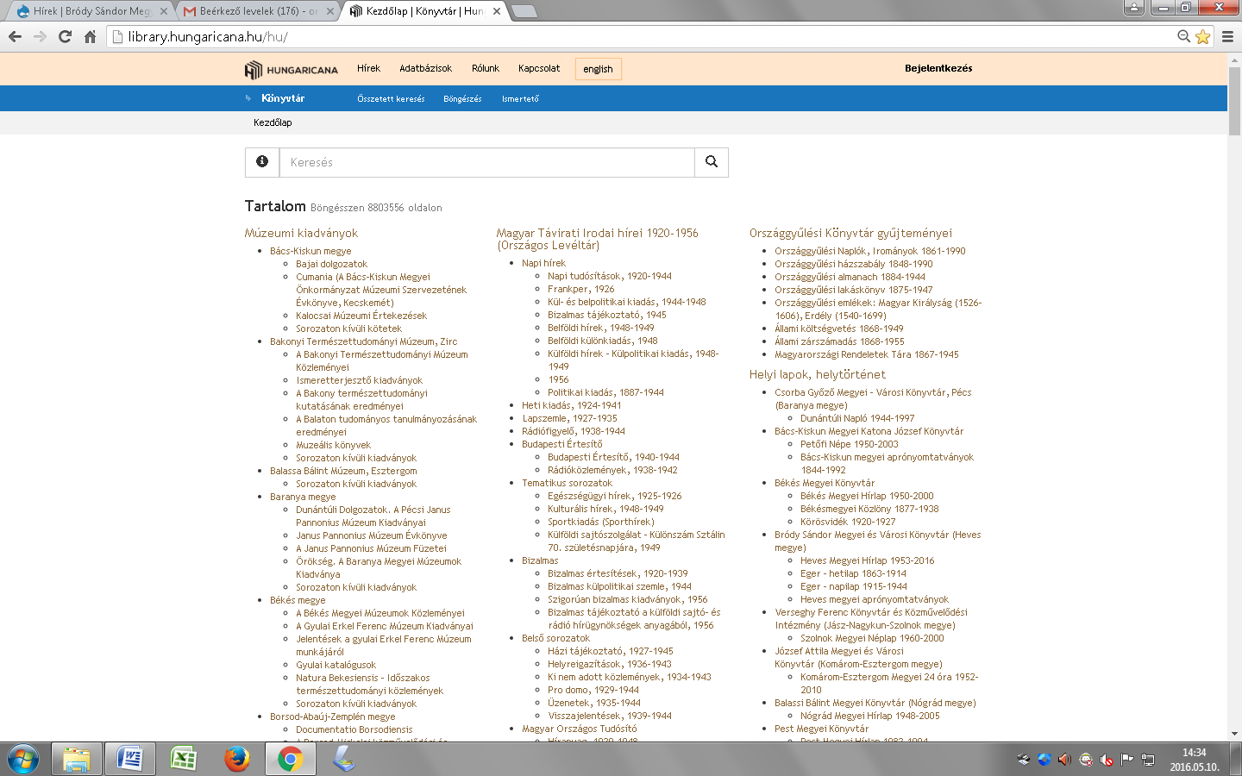Open File Explorer from the taskbar
This screenshot has height=776, width=1242.
pos(77,759)
